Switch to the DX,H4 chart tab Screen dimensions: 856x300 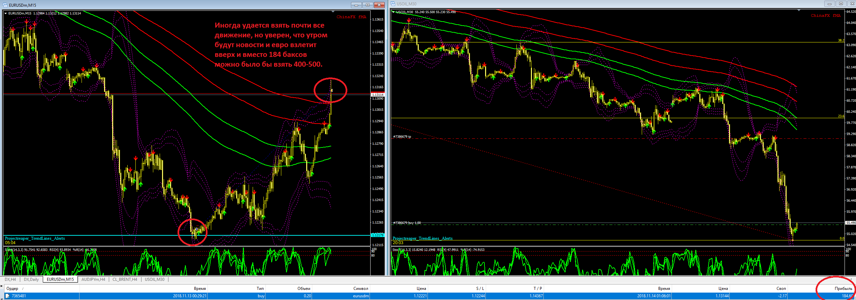click(10, 279)
